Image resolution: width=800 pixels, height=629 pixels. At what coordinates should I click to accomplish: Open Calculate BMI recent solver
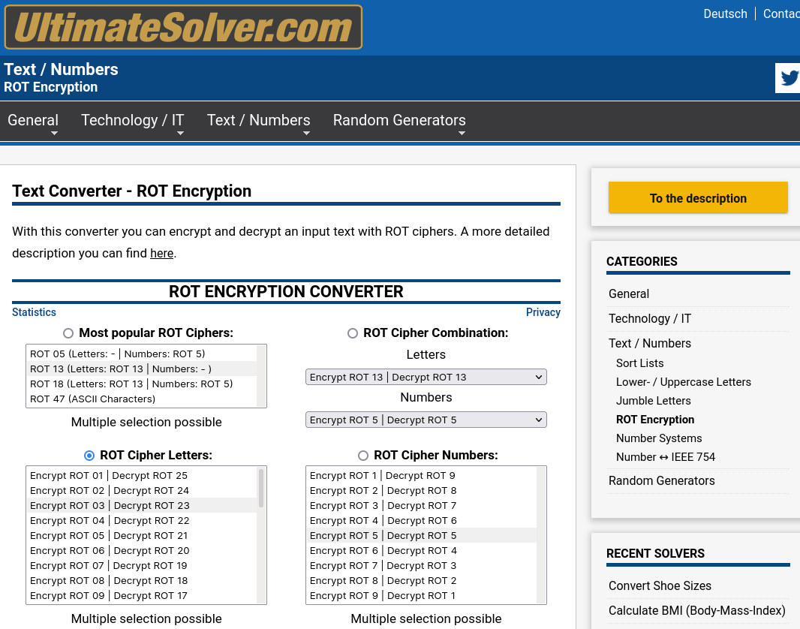[697, 611]
